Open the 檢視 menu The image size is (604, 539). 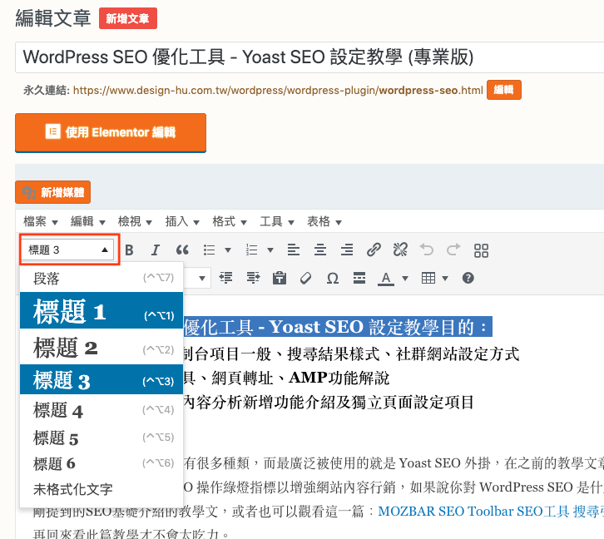[135, 221]
